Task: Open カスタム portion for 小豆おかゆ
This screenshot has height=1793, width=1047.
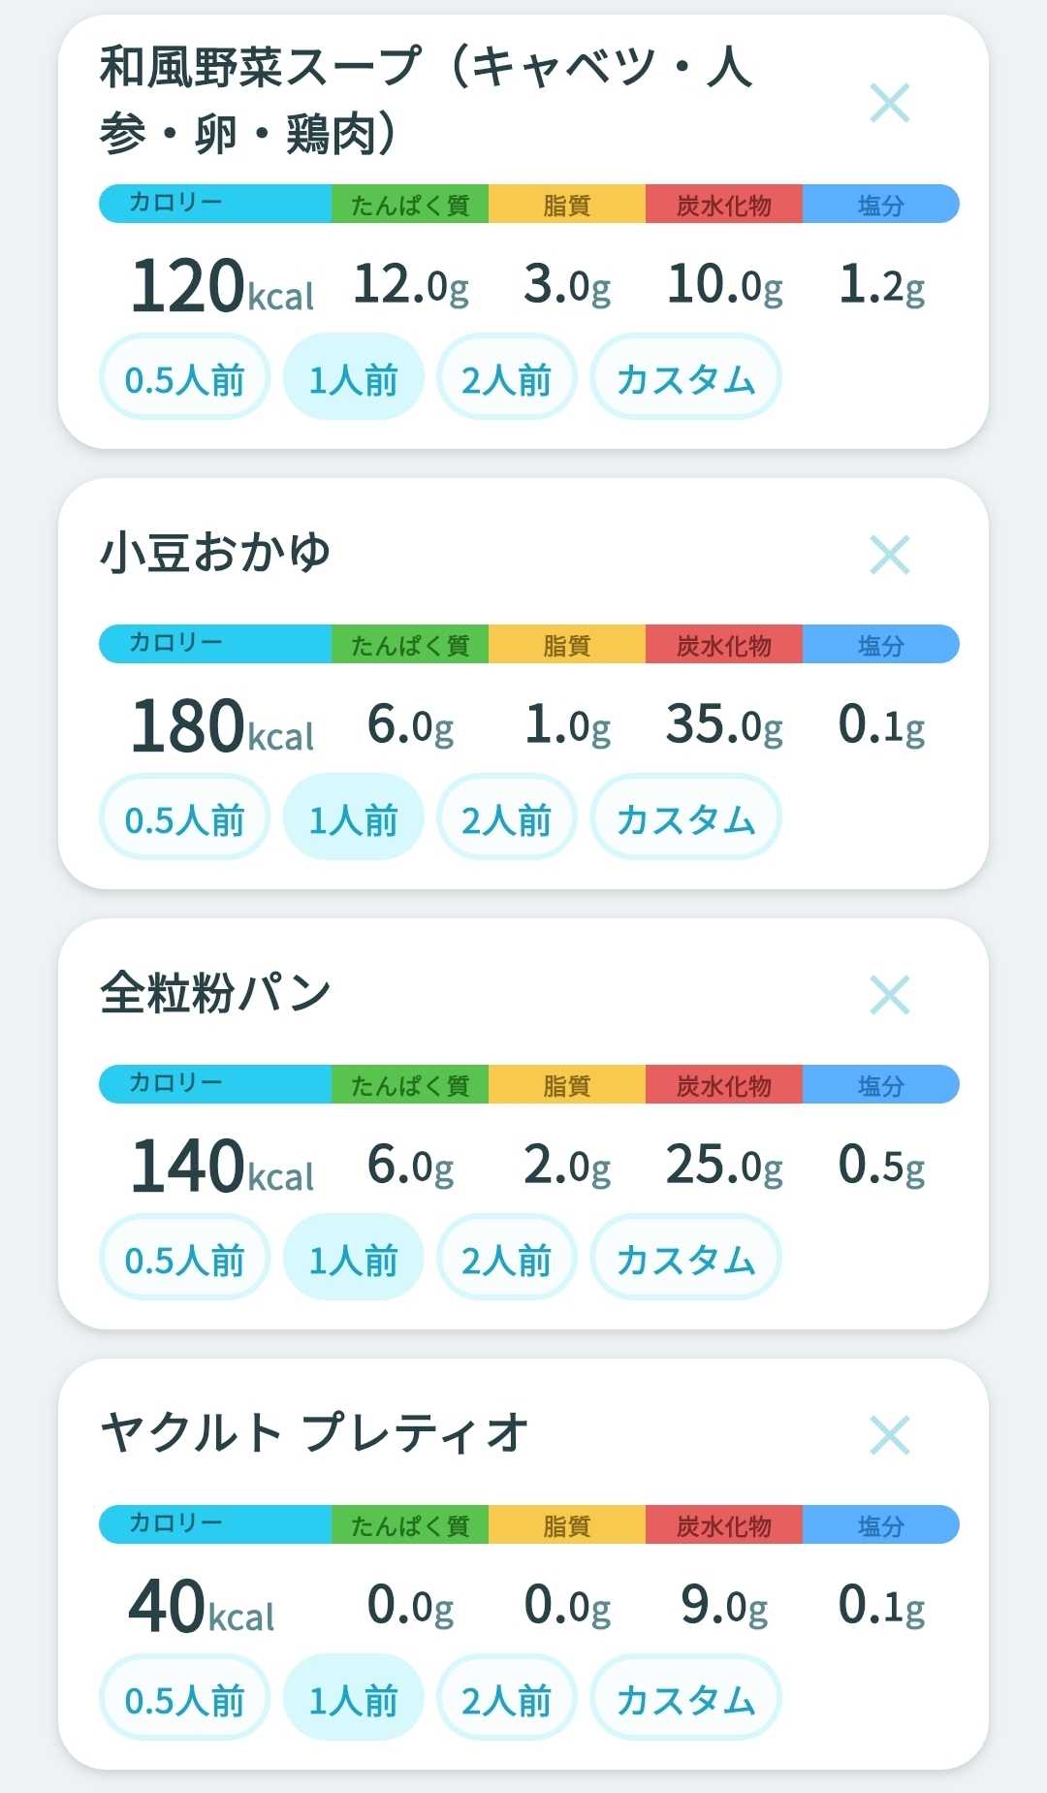Action: tap(686, 817)
